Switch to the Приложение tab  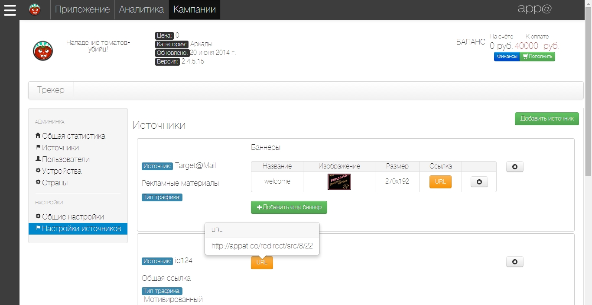(x=82, y=10)
